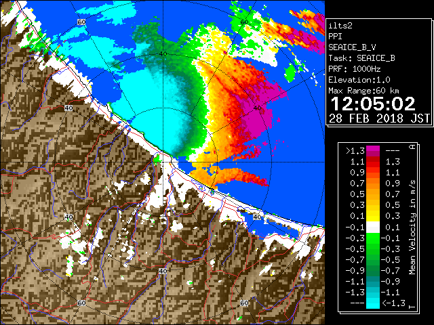Screen dimensions: 434x325
Task: Click the '>1.3' legend label
Action: pyautogui.click(x=355, y=151)
